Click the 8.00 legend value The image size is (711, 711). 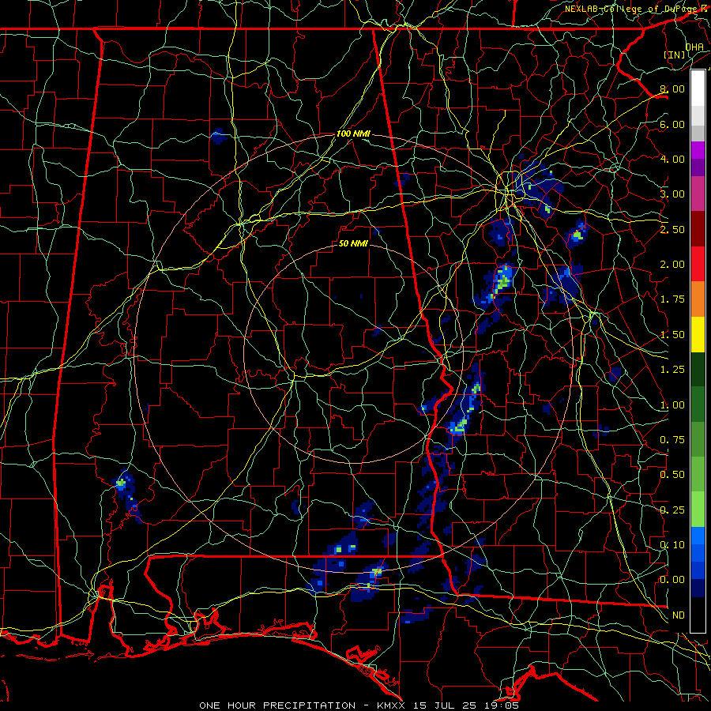(672, 88)
